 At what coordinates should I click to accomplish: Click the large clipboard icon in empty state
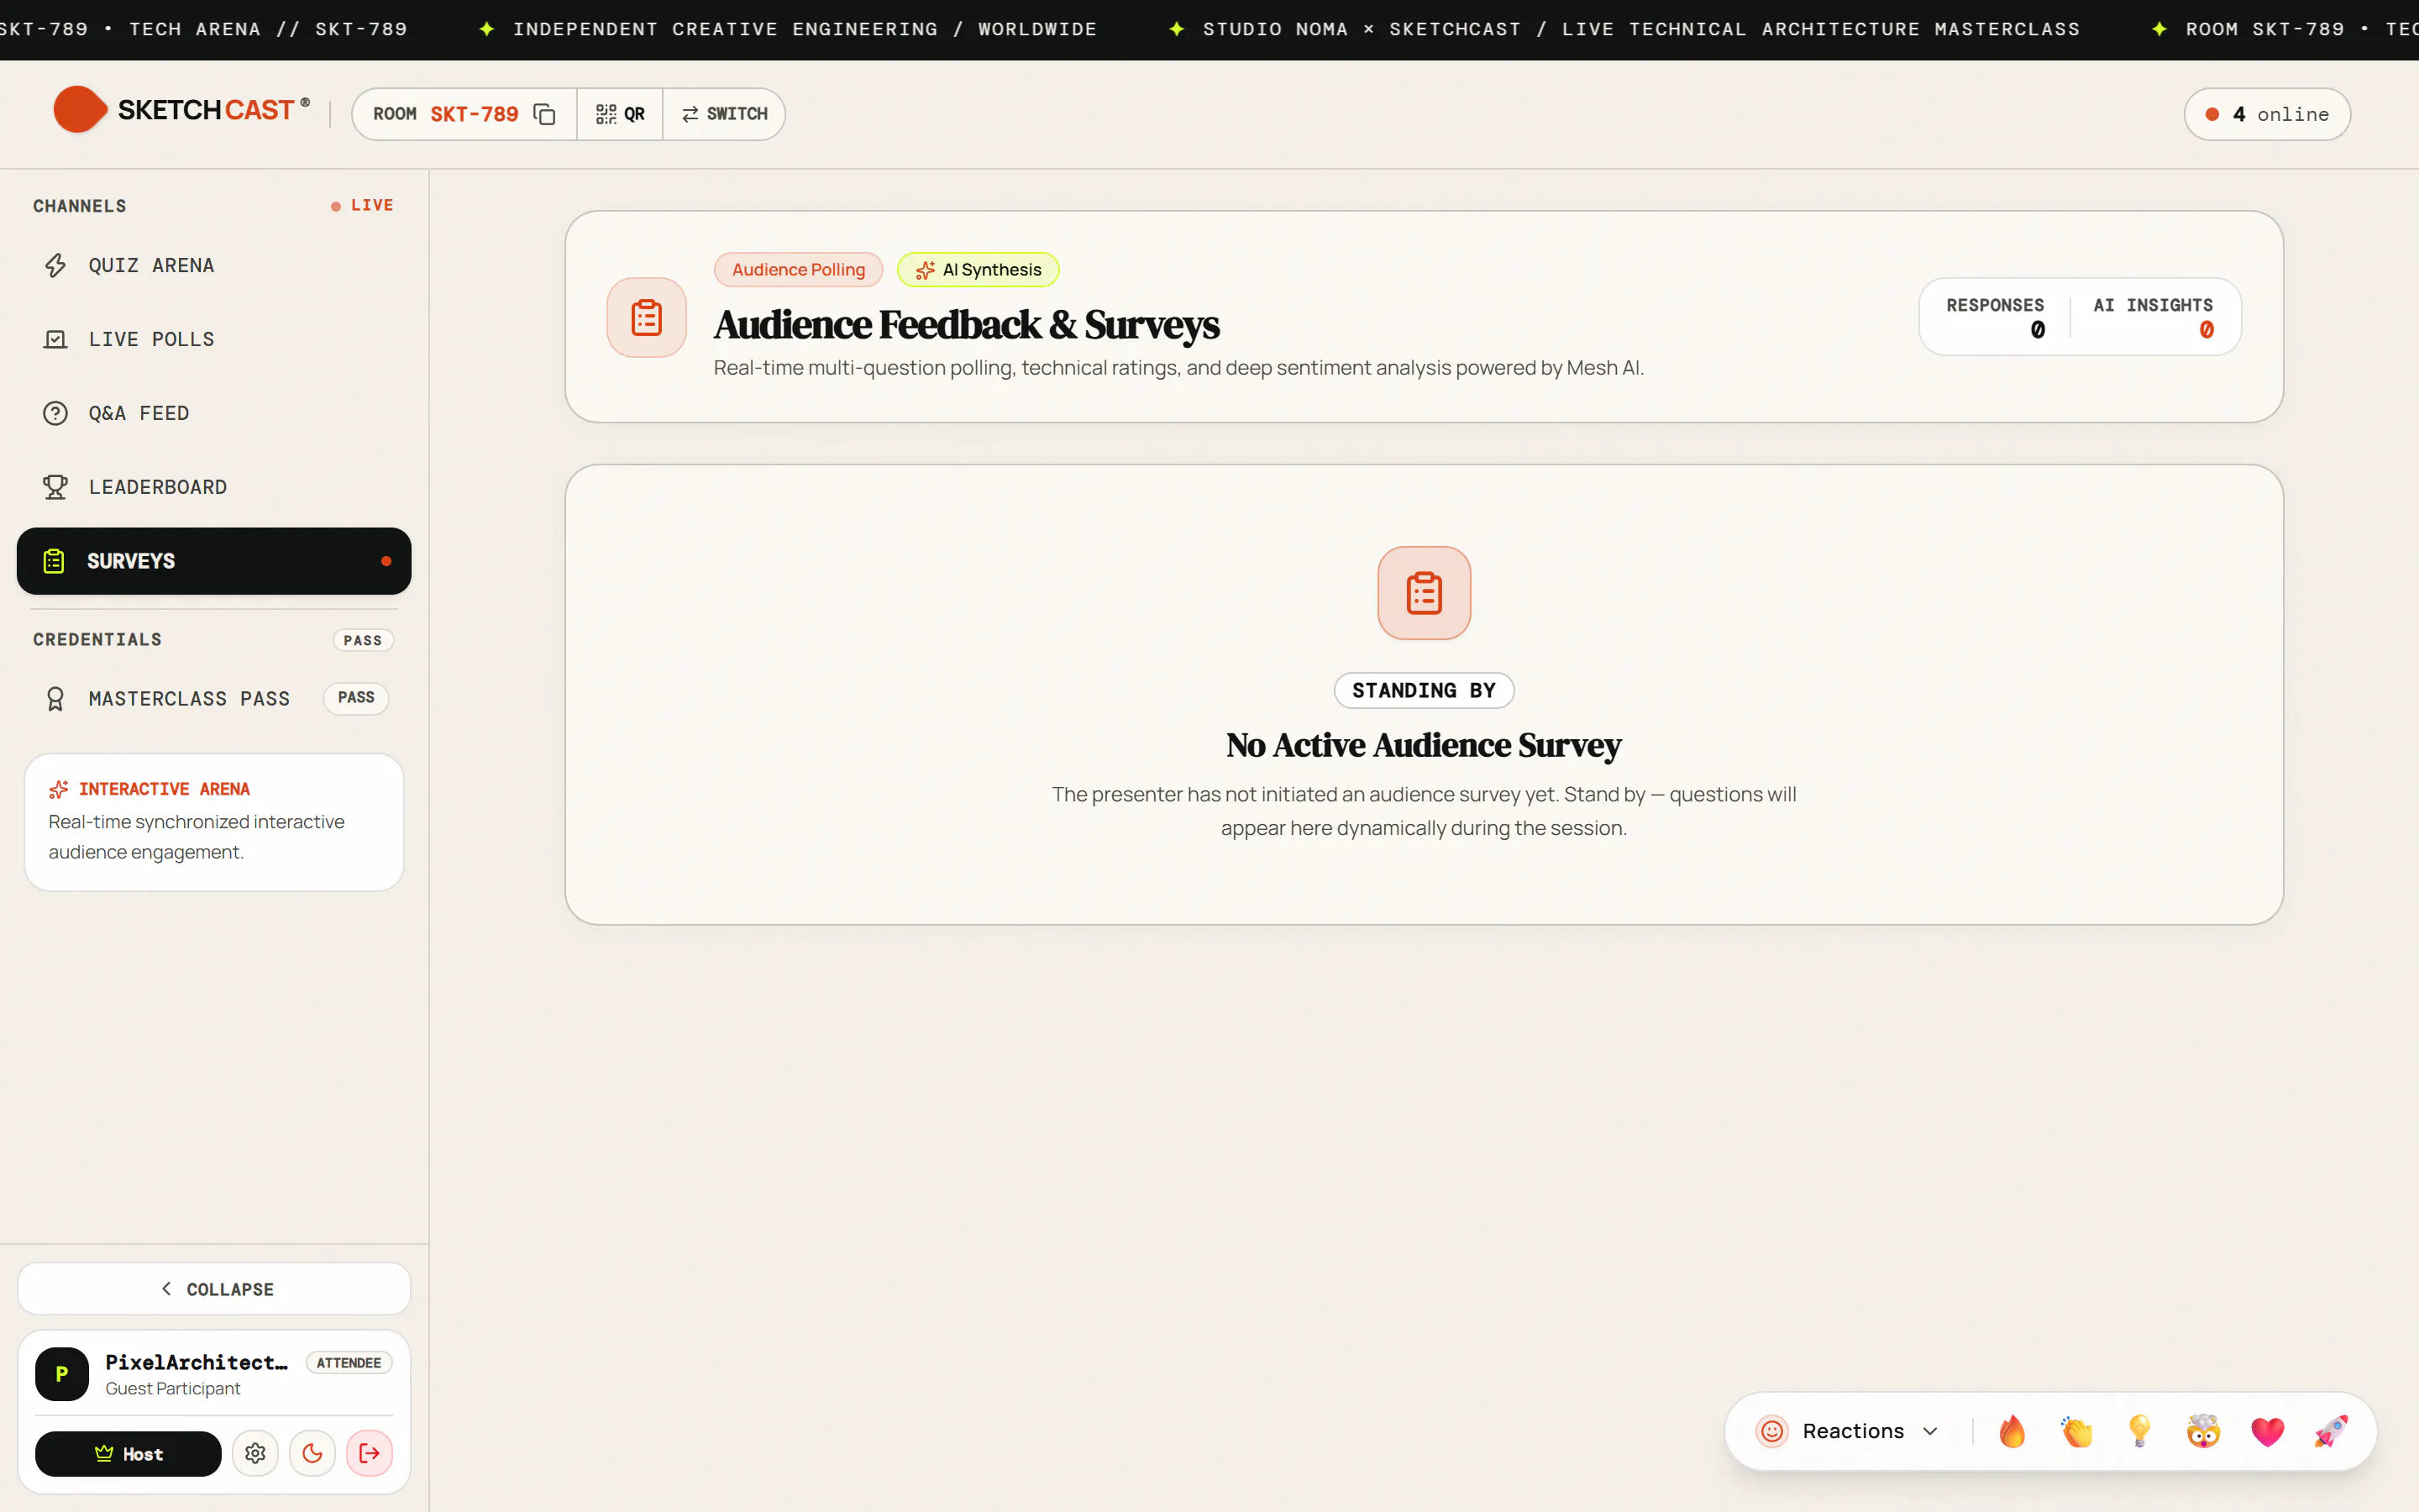click(x=1425, y=593)
